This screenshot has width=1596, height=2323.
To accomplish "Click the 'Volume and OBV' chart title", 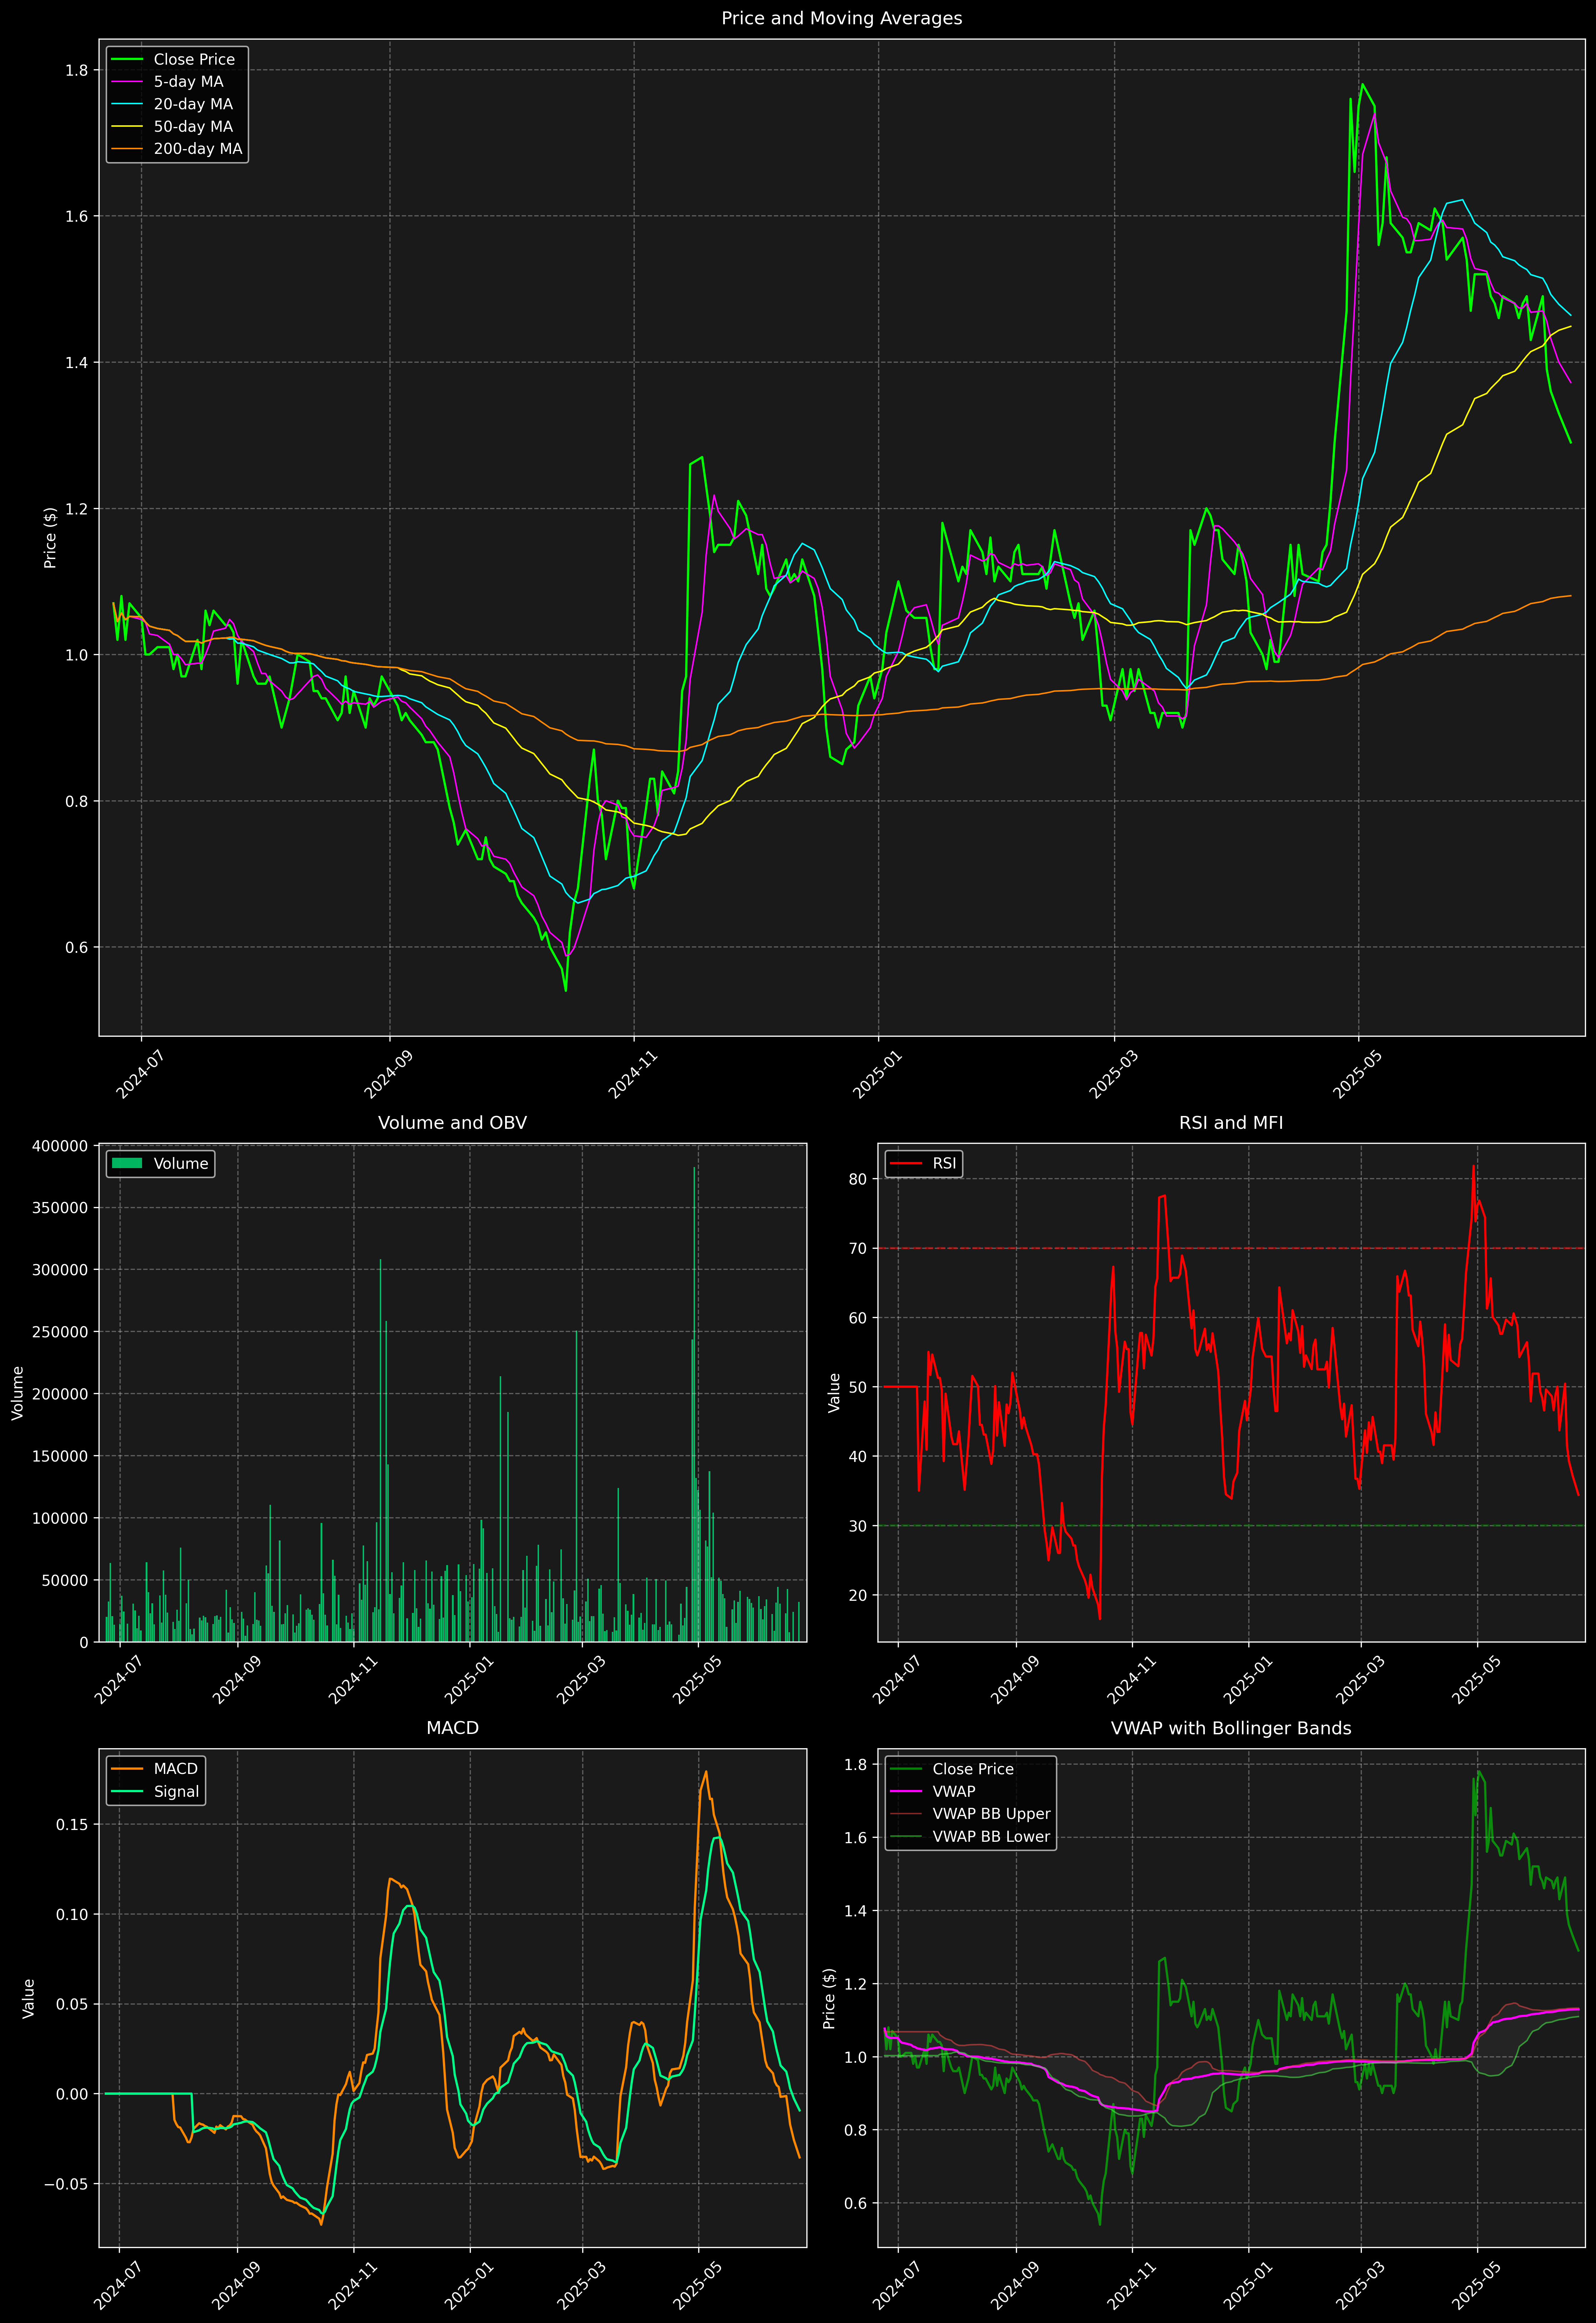I will pyautogui.click(x=452, y=1123).
